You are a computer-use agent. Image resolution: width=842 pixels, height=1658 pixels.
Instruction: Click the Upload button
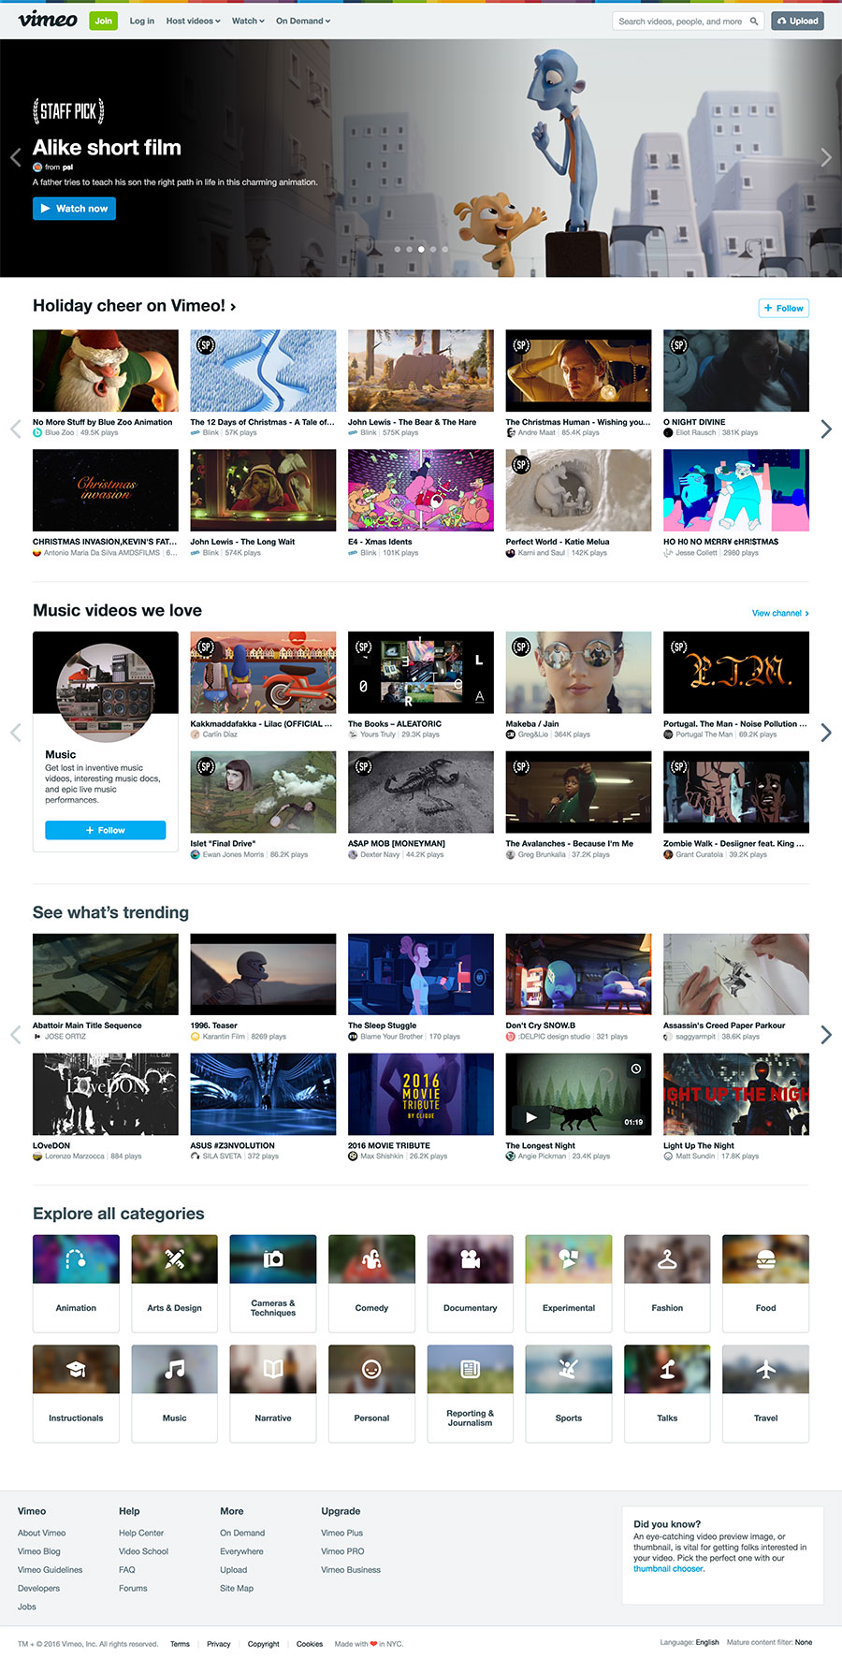click(x=797, y=21)
